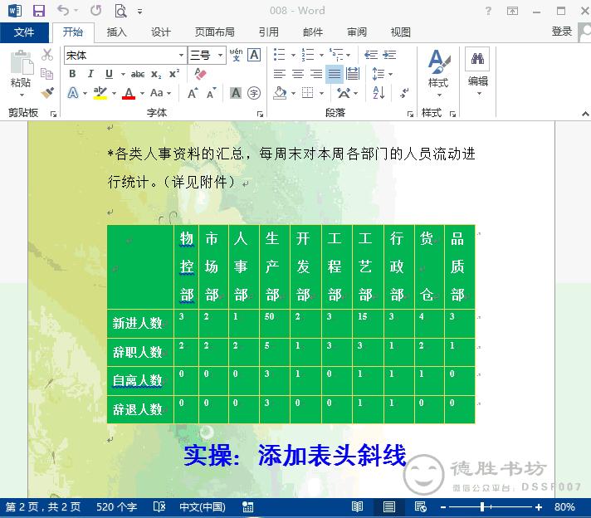
Task: Customize Quick Access Toolbar dropdown
Action: click(x=139, y=12)
